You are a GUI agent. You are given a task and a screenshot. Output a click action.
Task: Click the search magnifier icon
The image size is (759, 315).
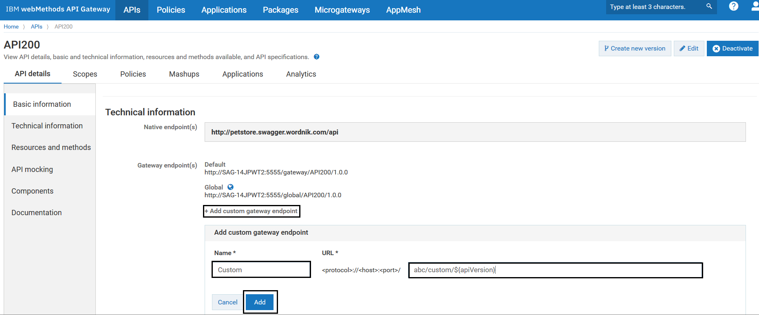709,7
